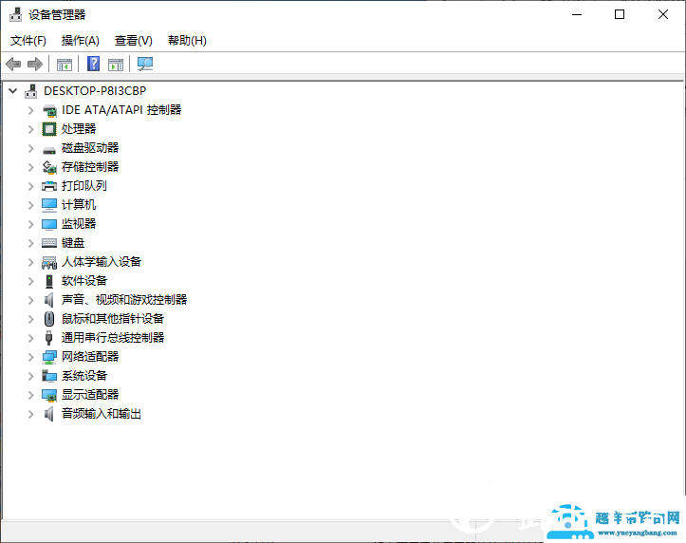
Task: Collapse the DESKTOP-P8I3CBP root node
Action: click(13, 91)
